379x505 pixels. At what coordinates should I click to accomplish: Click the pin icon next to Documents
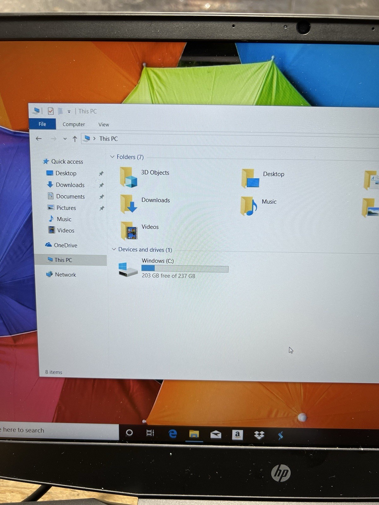pyautogui.click(x=102, y=197)
